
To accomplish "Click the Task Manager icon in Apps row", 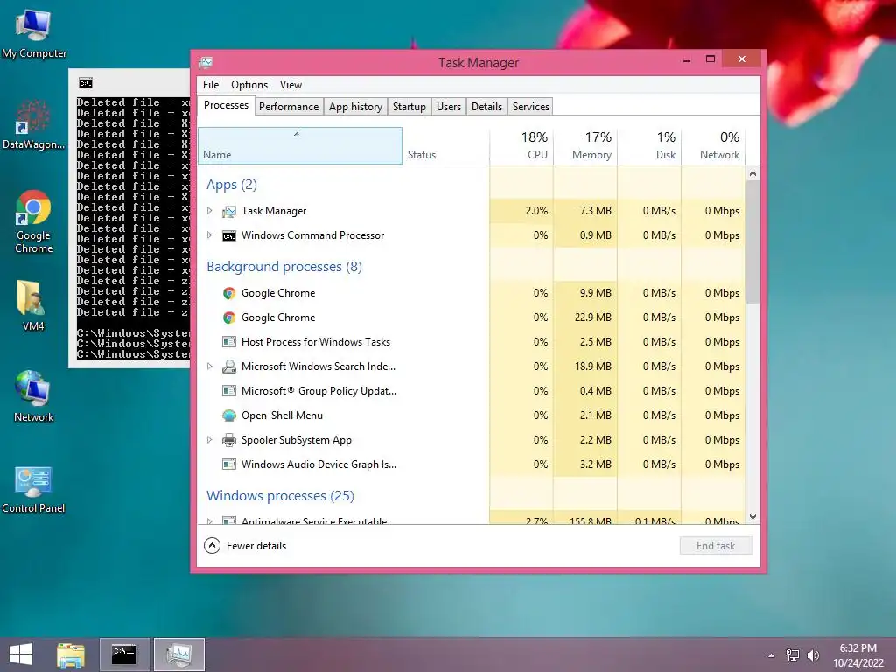I will tap(229, 212).
